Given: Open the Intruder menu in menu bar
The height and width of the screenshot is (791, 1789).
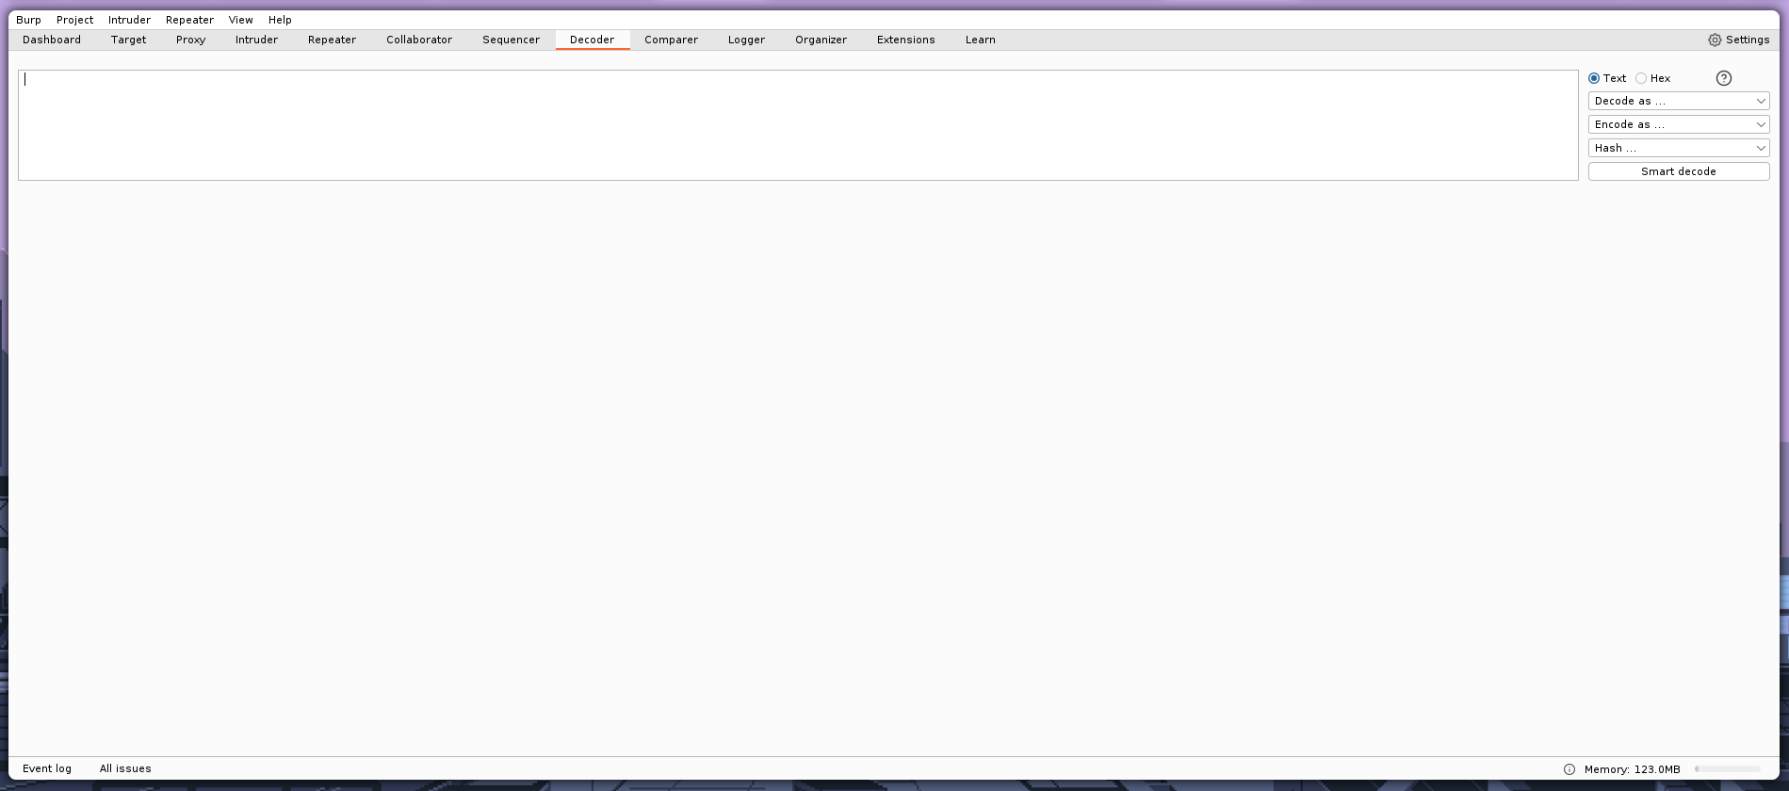Looking at the screenshot, I should [x=129, y=20].
